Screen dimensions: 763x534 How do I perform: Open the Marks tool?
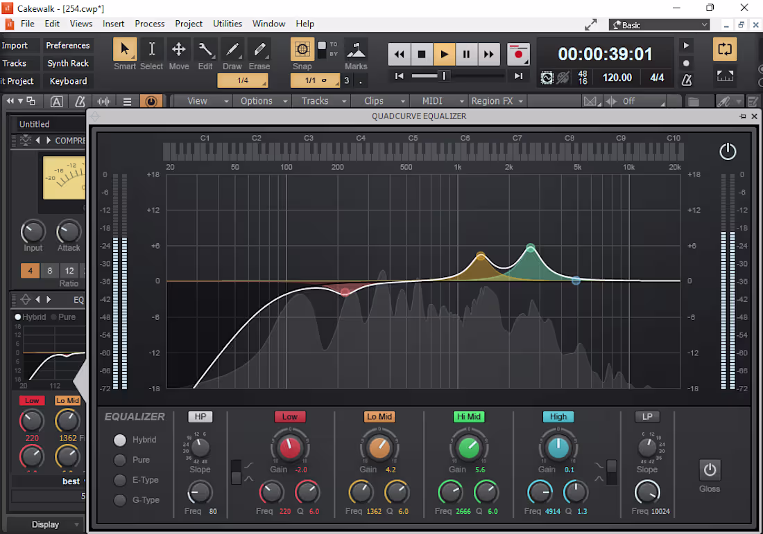click(x=356, y=50)
